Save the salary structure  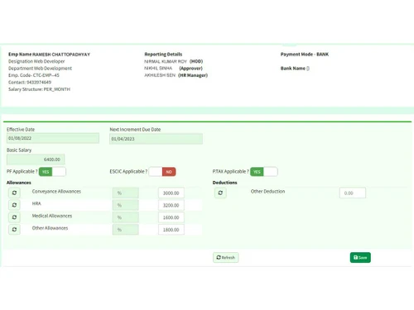[360, 257]
